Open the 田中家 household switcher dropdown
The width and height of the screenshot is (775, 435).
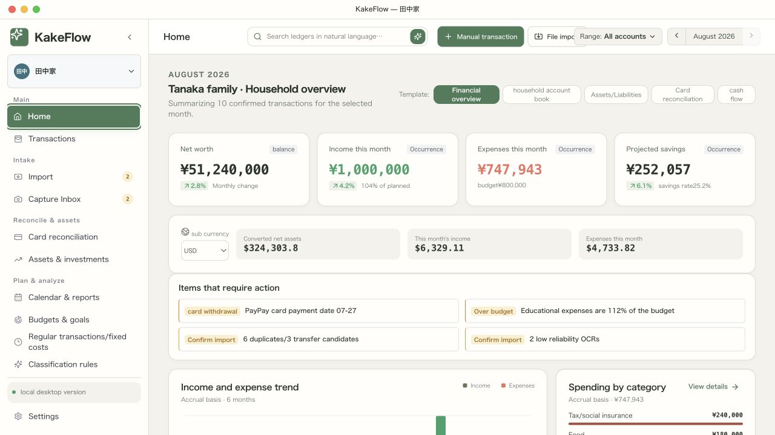tap(74, 71)
